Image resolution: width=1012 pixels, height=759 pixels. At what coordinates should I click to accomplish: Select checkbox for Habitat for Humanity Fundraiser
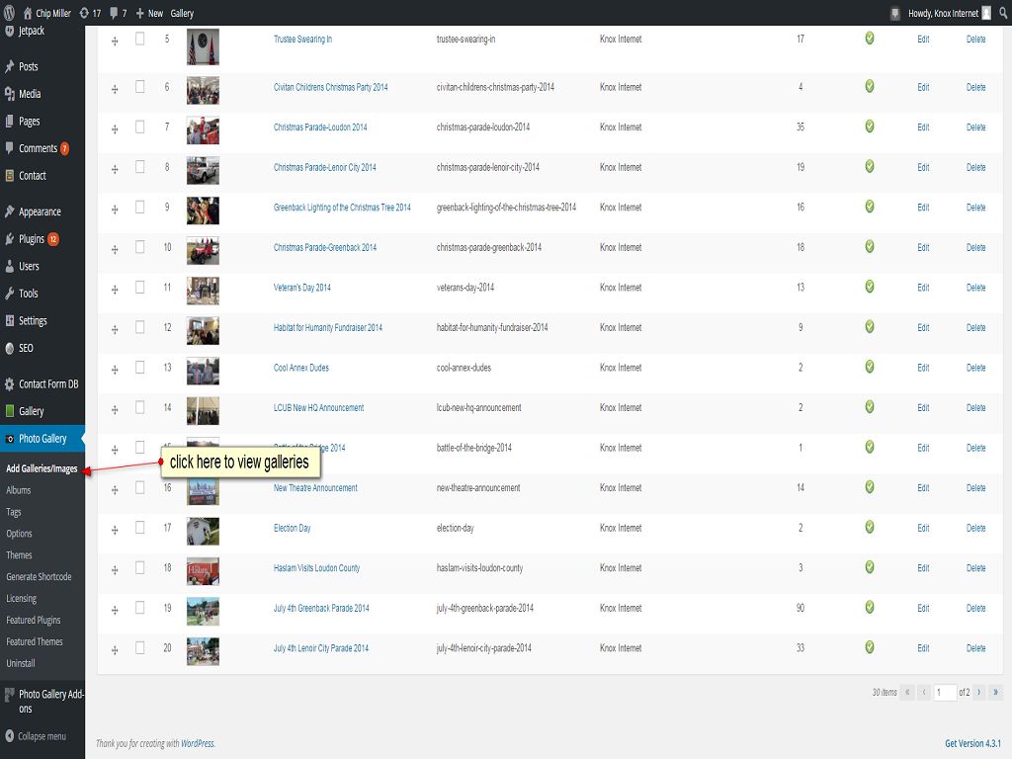click(x=139, y=326)
